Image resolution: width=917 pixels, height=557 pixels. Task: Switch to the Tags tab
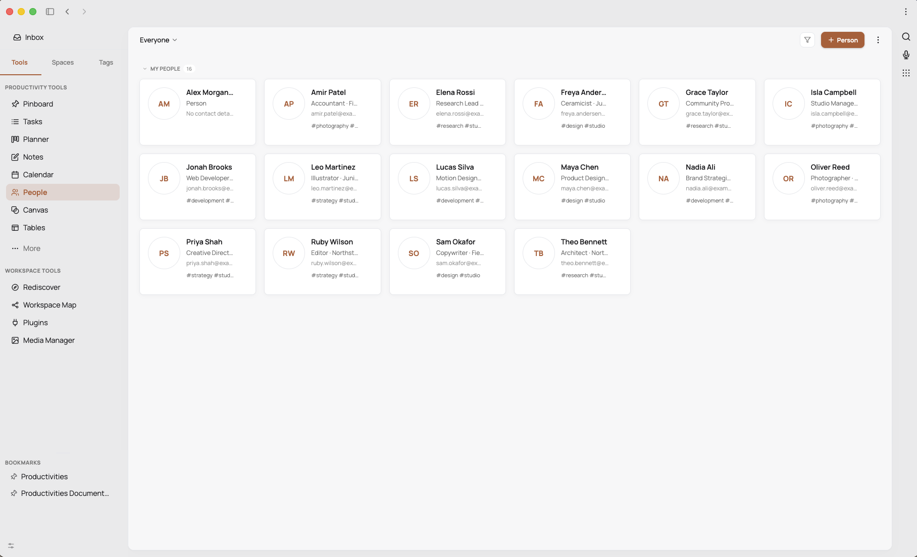(106, 63)
